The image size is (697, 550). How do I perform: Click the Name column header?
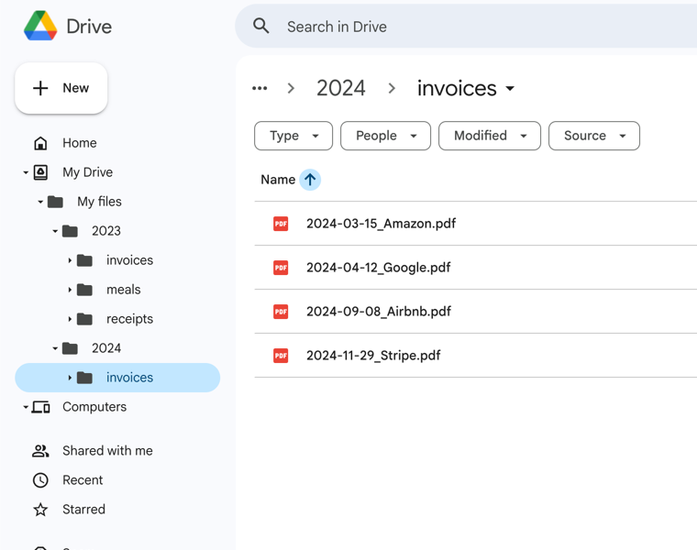pos(278,180)
